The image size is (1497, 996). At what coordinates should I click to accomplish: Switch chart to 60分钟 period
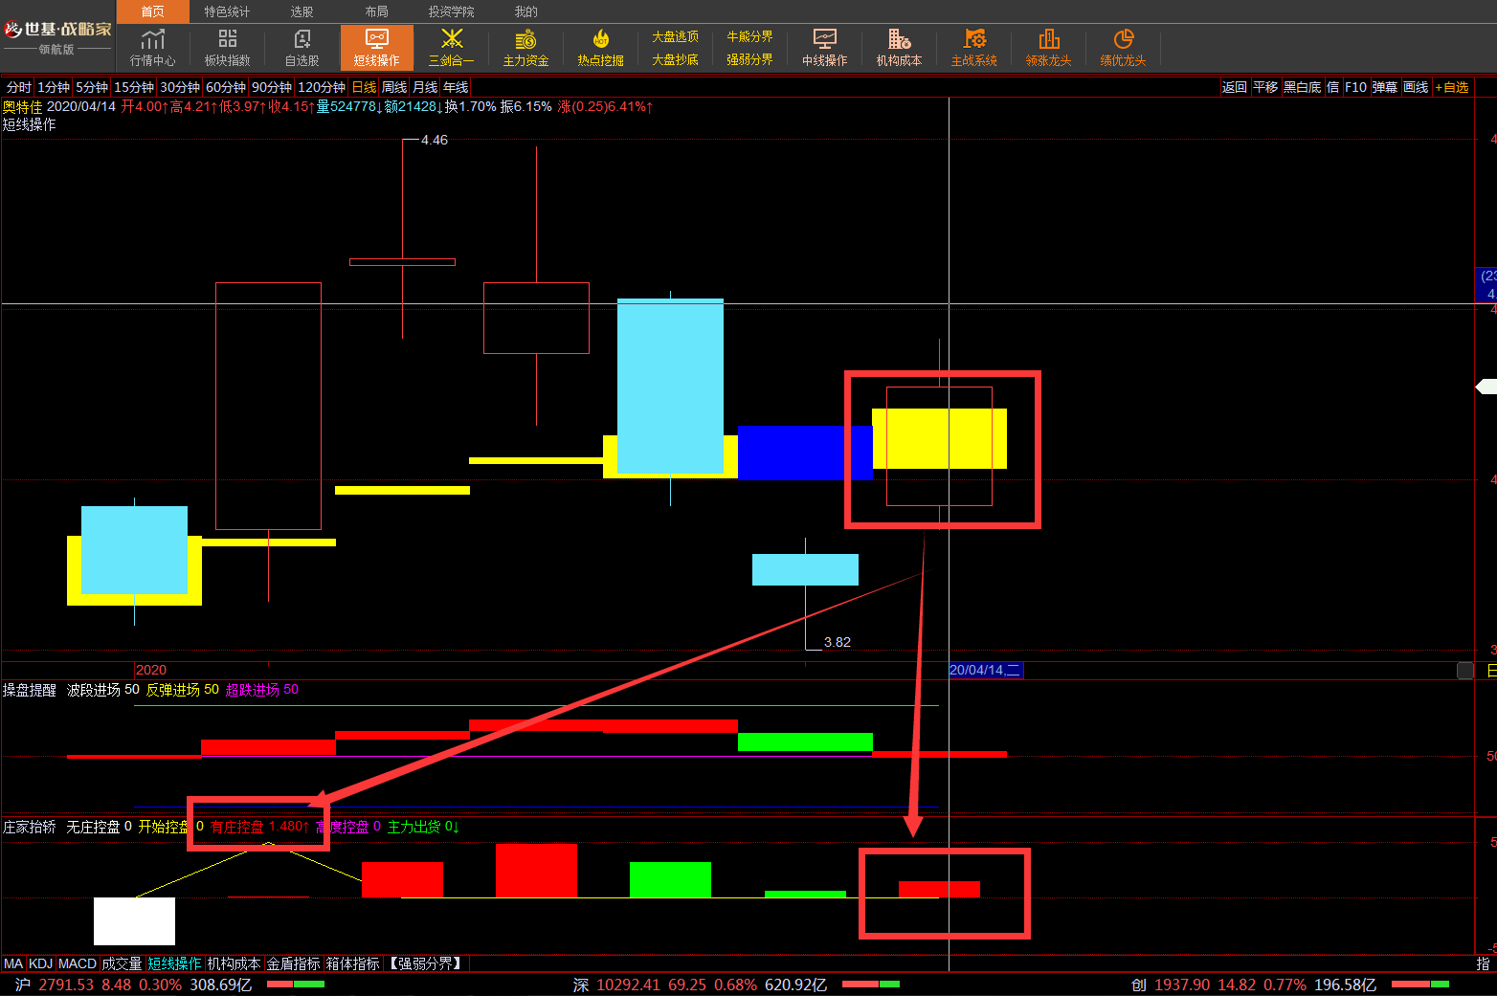pyautogui.click(x=226, y=87)
